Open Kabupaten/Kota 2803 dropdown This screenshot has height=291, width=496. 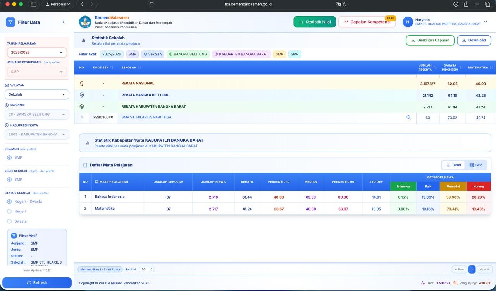(x=37, y=134)
